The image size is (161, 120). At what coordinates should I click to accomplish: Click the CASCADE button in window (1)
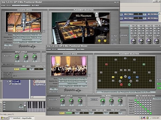8,48
